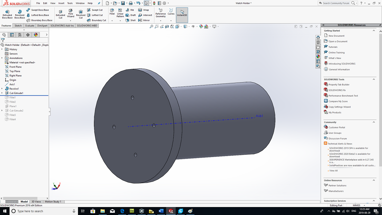Select the Mirror feature tool
The image size is (382, 215).
click(144, 20)
